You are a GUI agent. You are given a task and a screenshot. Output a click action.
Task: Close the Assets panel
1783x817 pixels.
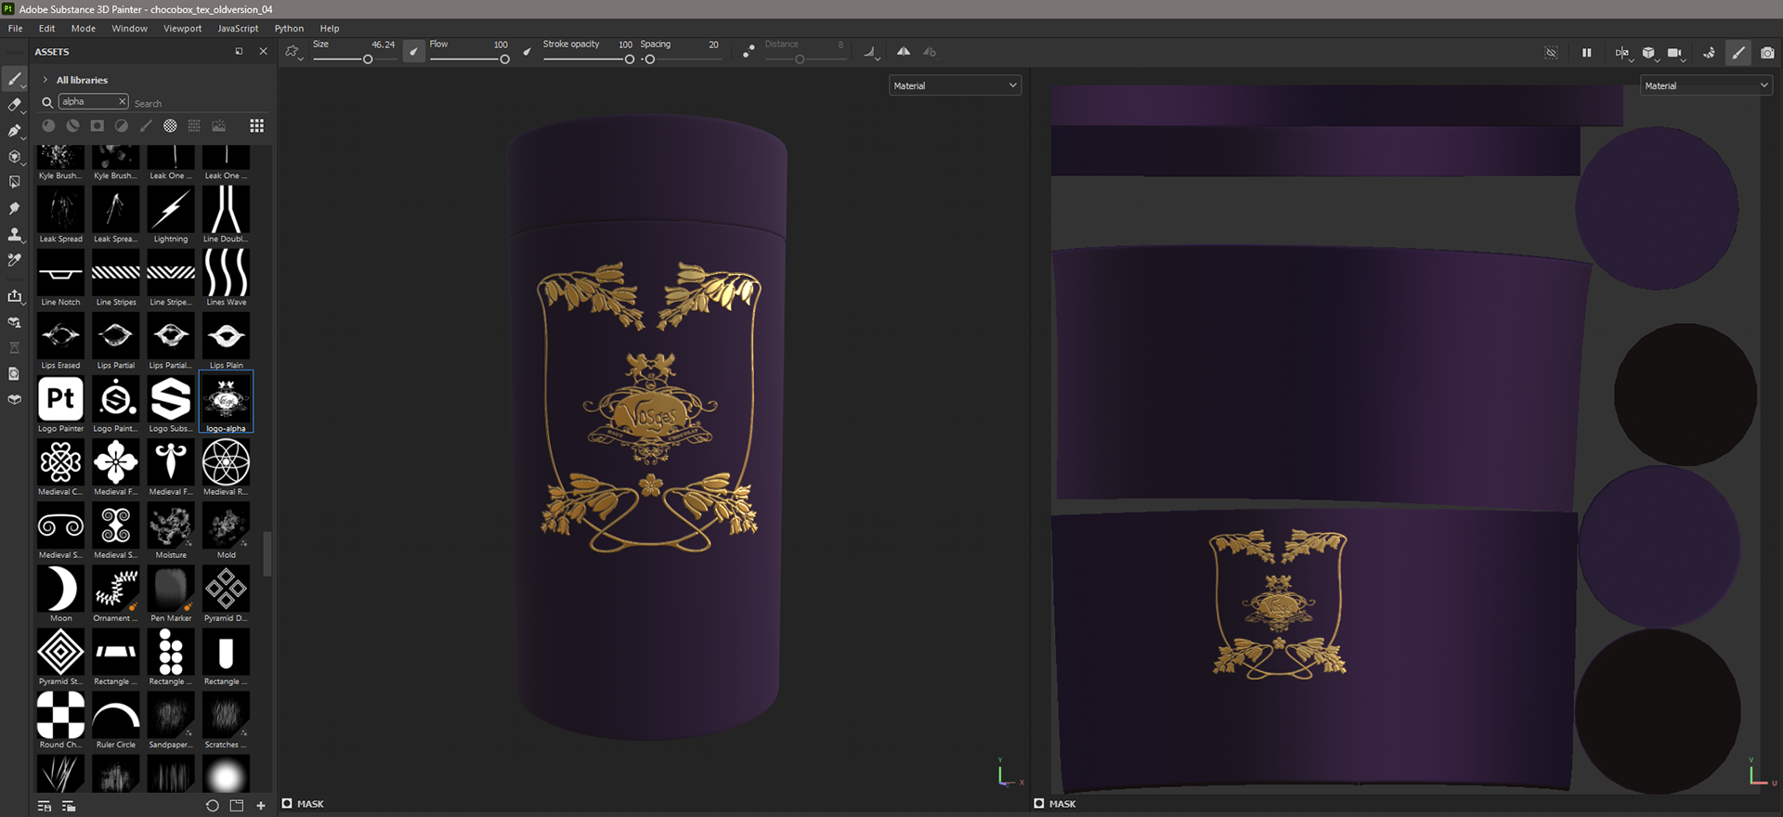click(x=263, y=51)
